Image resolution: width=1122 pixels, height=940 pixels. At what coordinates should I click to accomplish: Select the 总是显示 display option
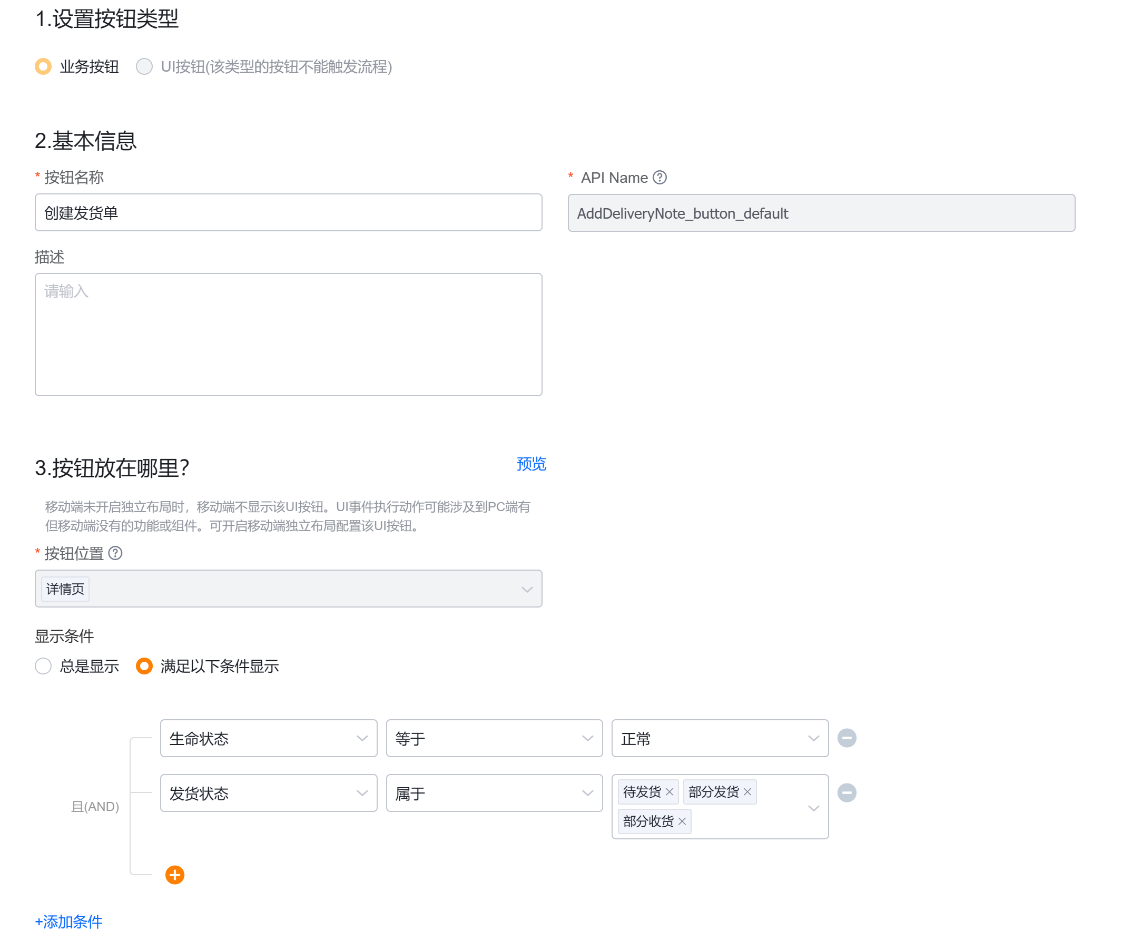[x=43, y=667]
